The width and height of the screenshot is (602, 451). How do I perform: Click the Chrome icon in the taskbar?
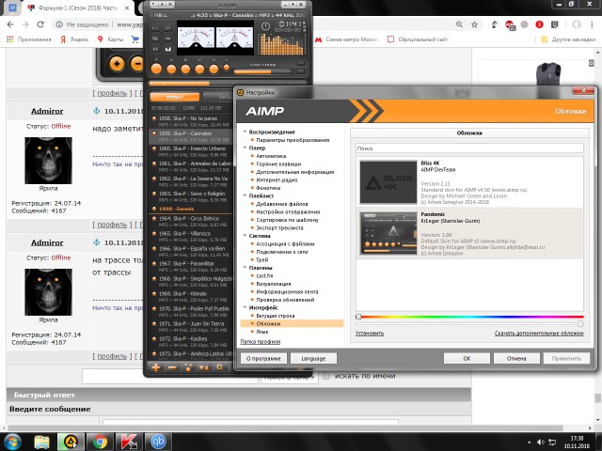(x=101, y=442)
